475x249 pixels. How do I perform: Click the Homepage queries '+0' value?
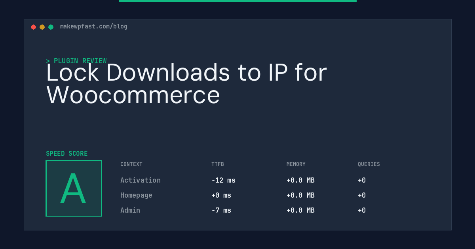click(362, 195)
